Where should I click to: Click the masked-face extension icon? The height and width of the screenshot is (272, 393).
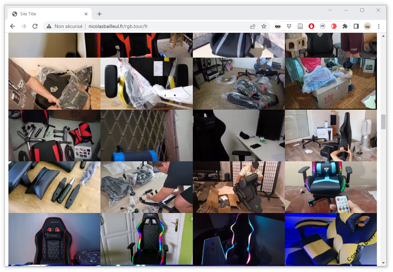pyautogui.click(x=278, y=26)
